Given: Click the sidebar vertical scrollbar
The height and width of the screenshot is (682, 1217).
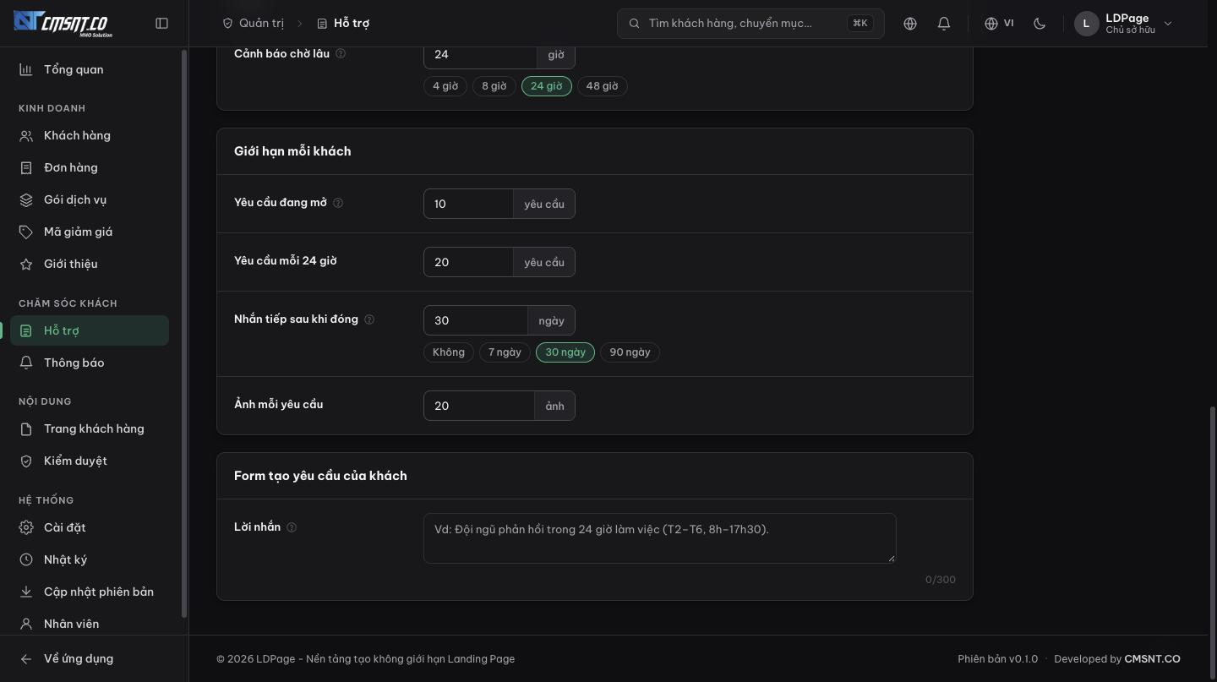Looking at the screenshot, I should [x=184, y=334].
